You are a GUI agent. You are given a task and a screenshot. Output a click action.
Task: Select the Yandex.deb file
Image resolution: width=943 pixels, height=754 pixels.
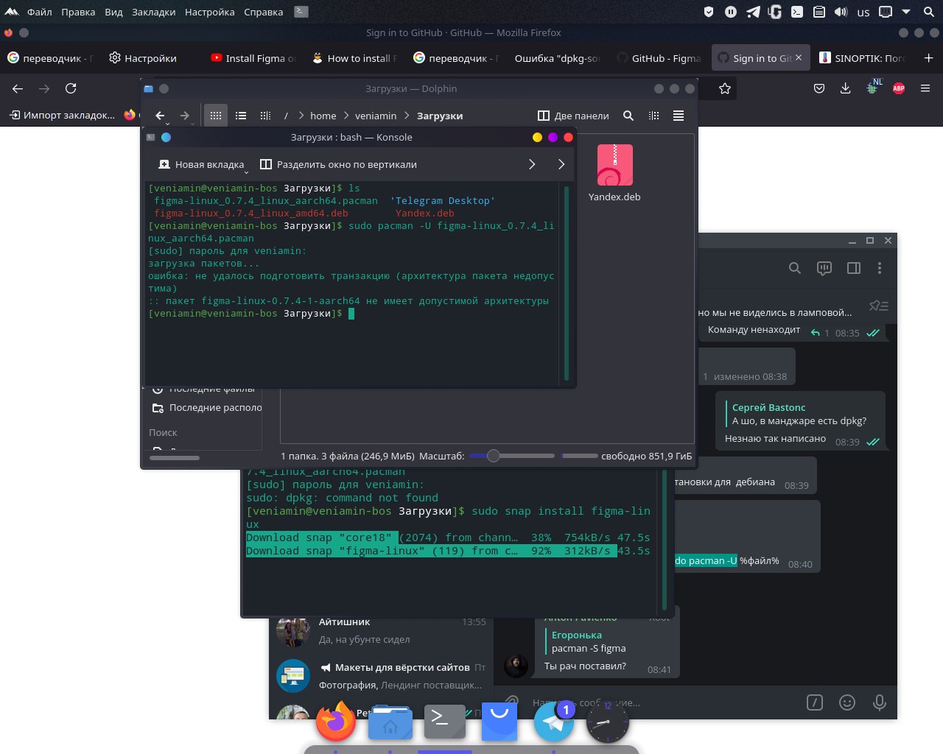click(614, 174)
